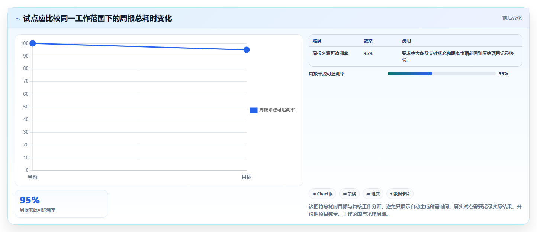Click the Chart.js tag chip

322,194
